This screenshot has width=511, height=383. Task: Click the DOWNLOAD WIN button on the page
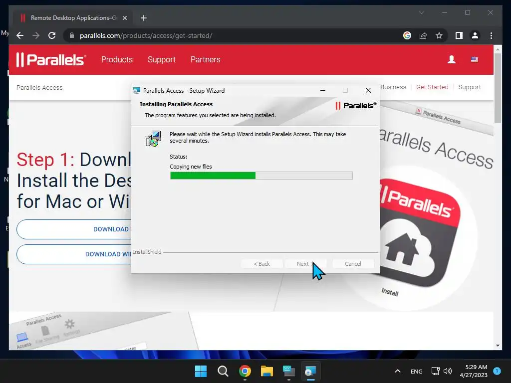click(x=74, y=254)
